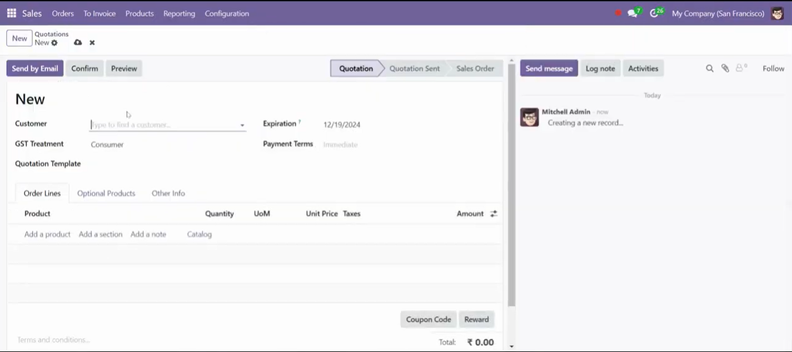The image size is (792, 352).
Task: Click the Send by Email button
Action: coord(35,69)
